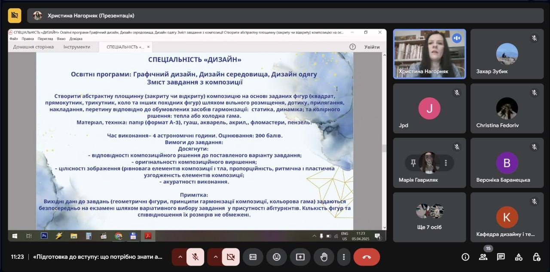550x272 pixels.
Task: Switch to the Інструменти tab
Action: pos(77,47)
